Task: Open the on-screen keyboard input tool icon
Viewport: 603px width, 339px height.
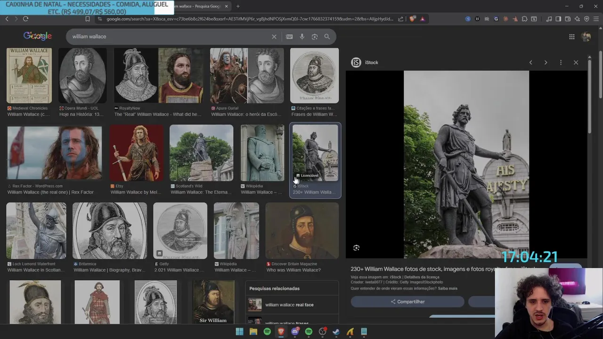Action: click(x=289, y=37)
